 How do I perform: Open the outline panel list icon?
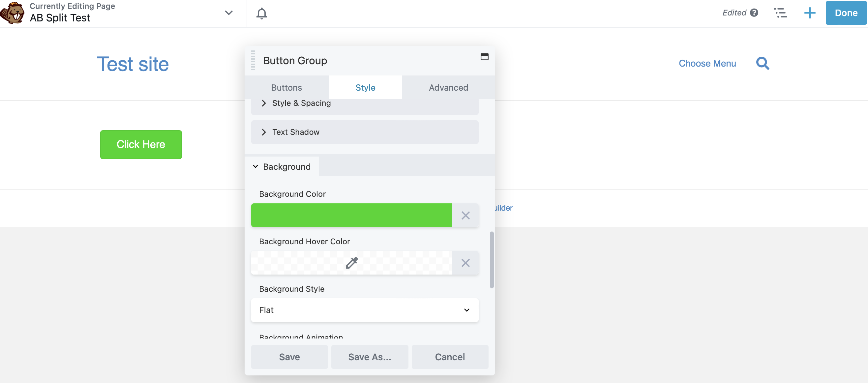click(780, 13)
